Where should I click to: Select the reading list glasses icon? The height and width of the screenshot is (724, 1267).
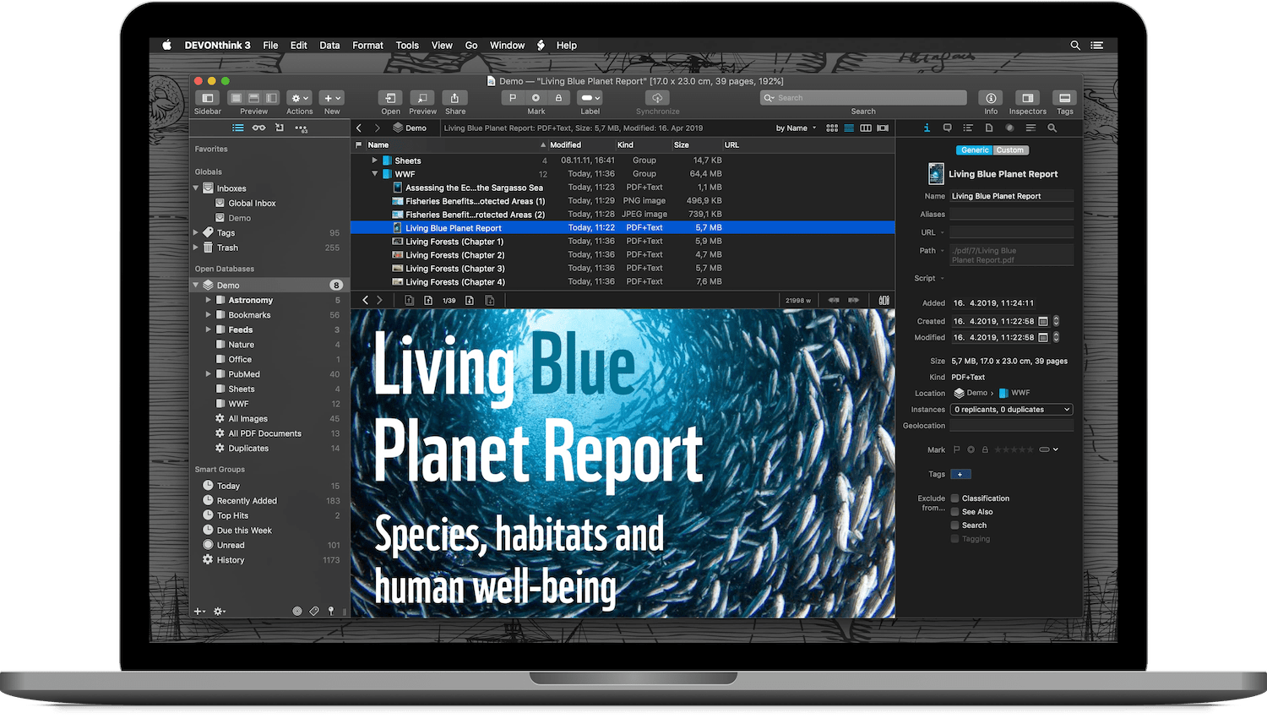[x=258, y=128]
